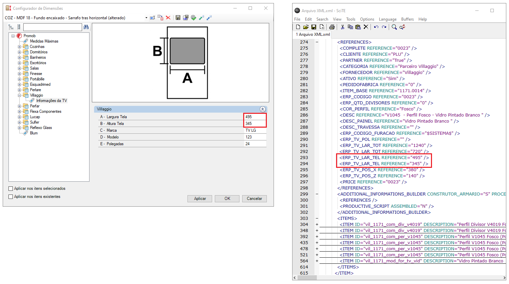Expand the Dormitórios tree node
Screen dimensions: 509x284
[19, 52]
